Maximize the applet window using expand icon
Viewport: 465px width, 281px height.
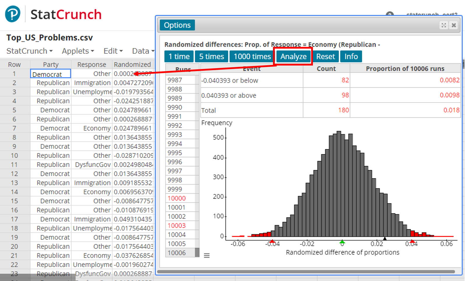tap(443, 25)
